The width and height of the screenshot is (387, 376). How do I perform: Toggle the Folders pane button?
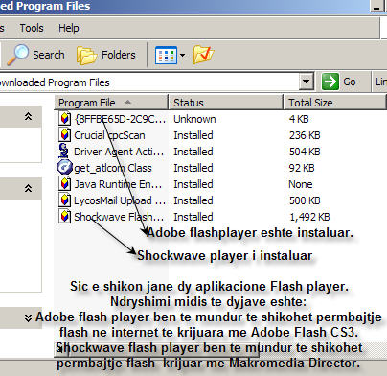click(106, 55)
